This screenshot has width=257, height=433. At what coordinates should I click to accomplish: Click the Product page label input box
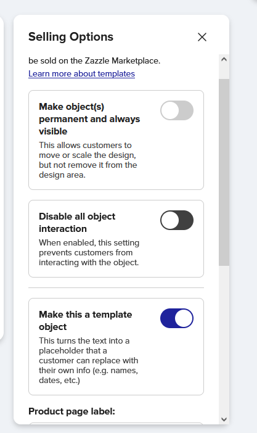[116, 423]
